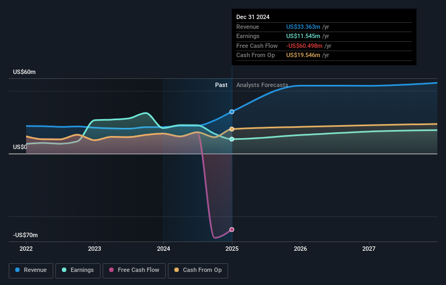This screenshot has height=285, width=446.
Task: Click the Past label on chart
Action: pyautogui.click(x=221, y=85)
